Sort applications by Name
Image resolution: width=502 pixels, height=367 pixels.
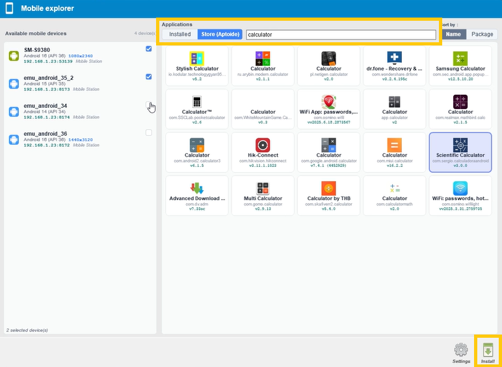pos(453,34)
